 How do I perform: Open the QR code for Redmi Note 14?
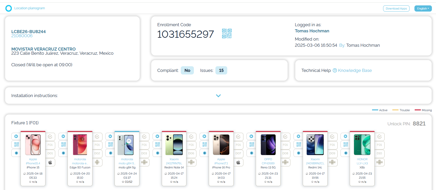click(x=157, y=145)
